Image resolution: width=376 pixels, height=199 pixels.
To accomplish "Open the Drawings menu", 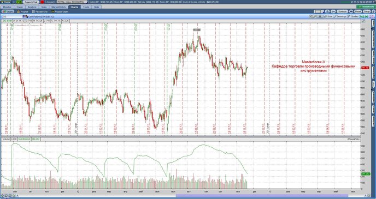I will pos(340,16).
